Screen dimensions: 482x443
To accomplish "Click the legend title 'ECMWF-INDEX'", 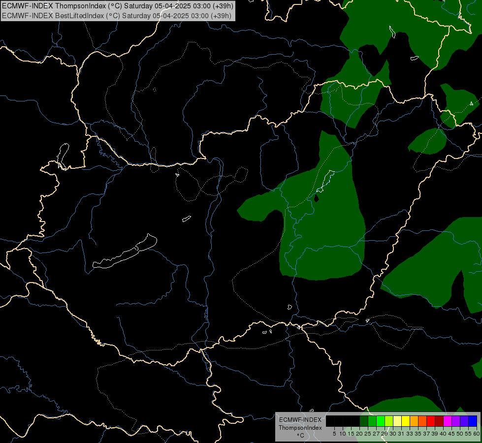I will [300, 420].
